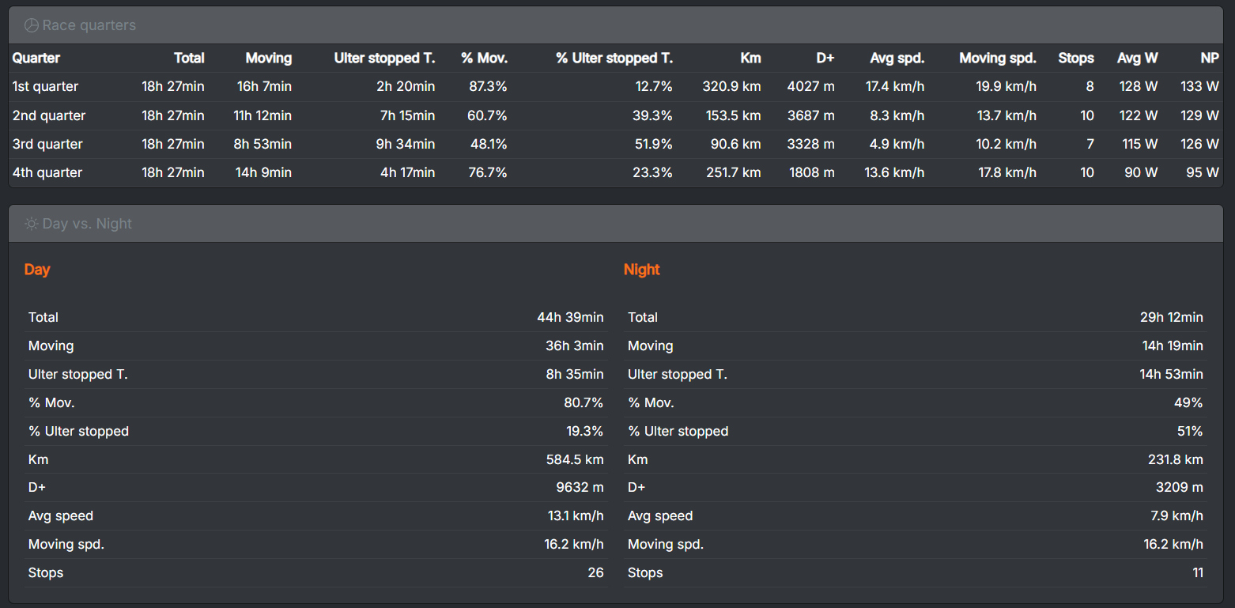Image resolution: width=1235 pixels, height=608 pixels.
Task: Select the orange Day section heading
Action: pyautogui.click(x=37, y=270)
